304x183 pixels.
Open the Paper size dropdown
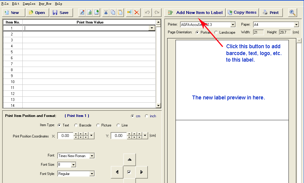296,25
